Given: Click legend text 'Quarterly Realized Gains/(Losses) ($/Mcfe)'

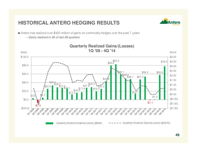Looking at the screenshot, I should pos(146,123).
